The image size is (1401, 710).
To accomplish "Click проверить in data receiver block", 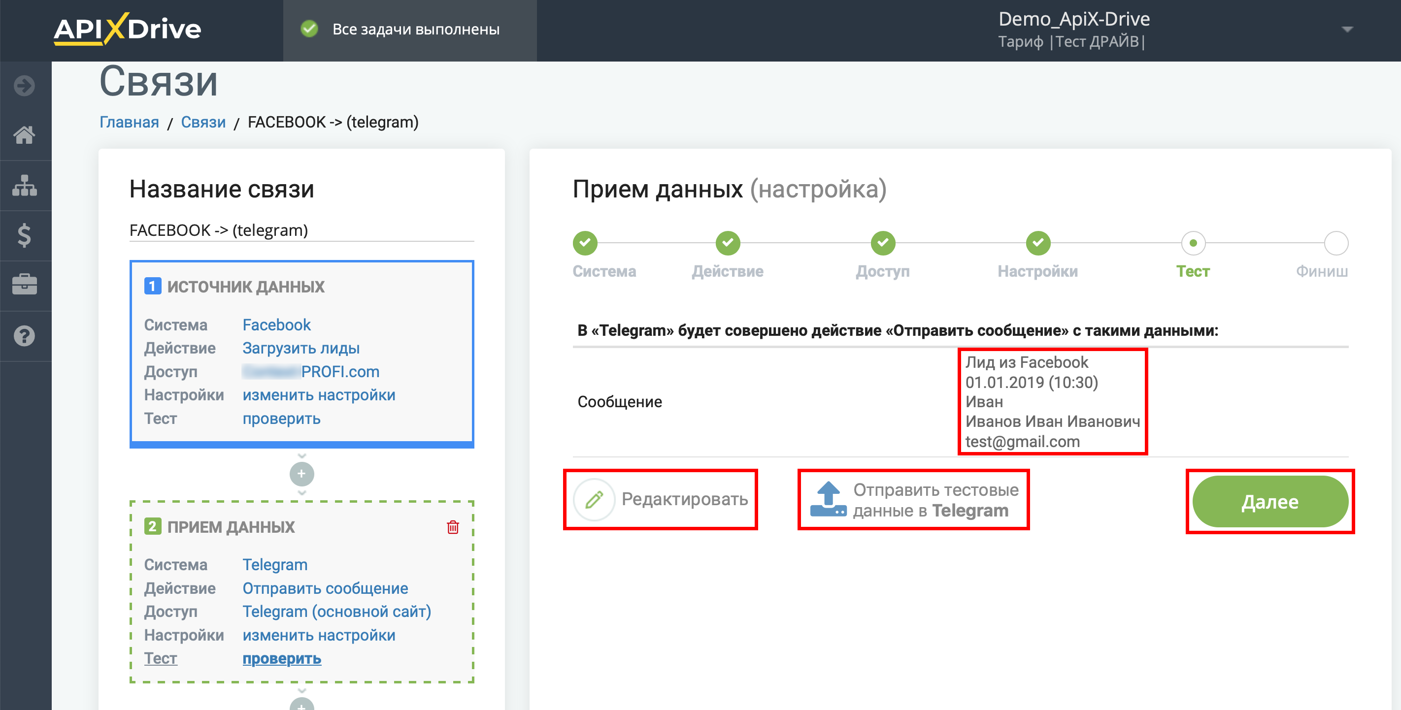I will click(282, 658).
